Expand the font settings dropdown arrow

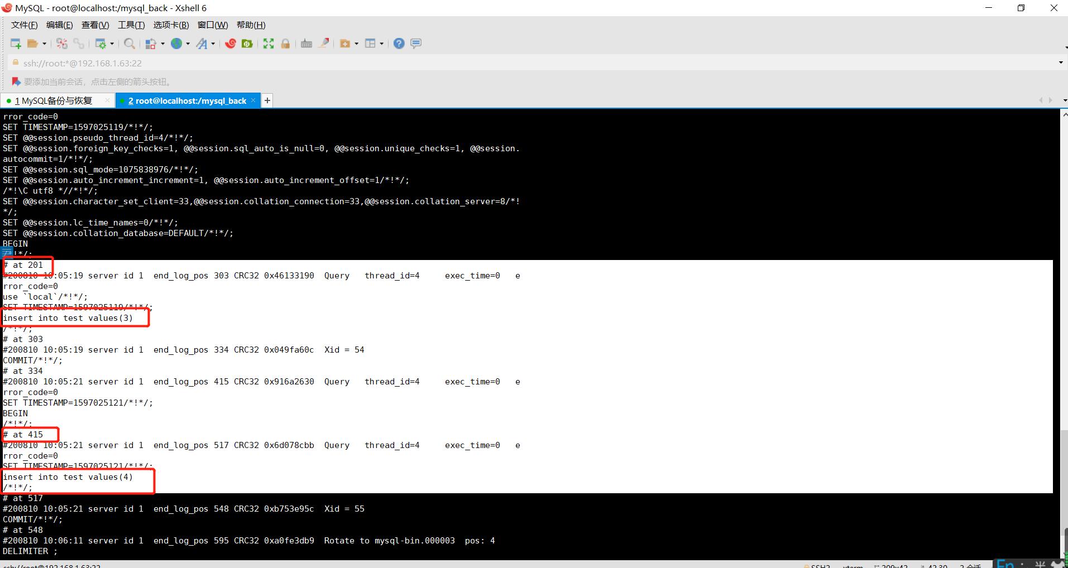coord(213,44)
